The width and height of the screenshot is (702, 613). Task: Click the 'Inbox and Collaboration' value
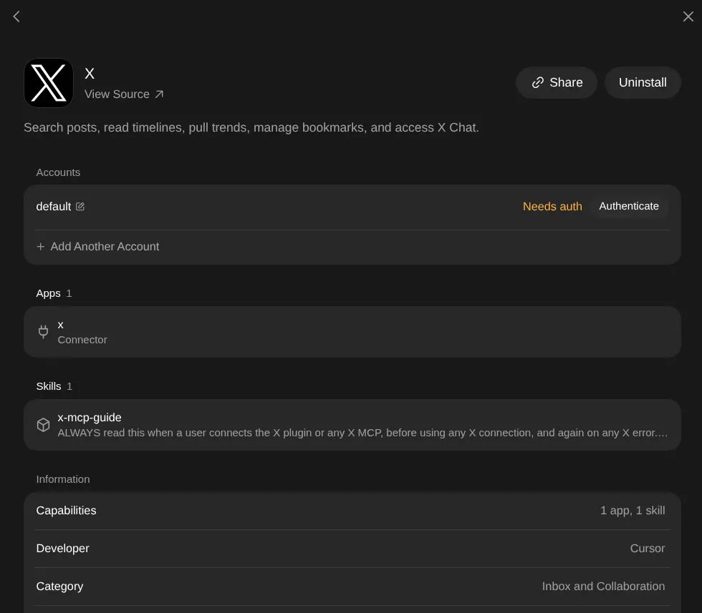click(x=603, y=586)
